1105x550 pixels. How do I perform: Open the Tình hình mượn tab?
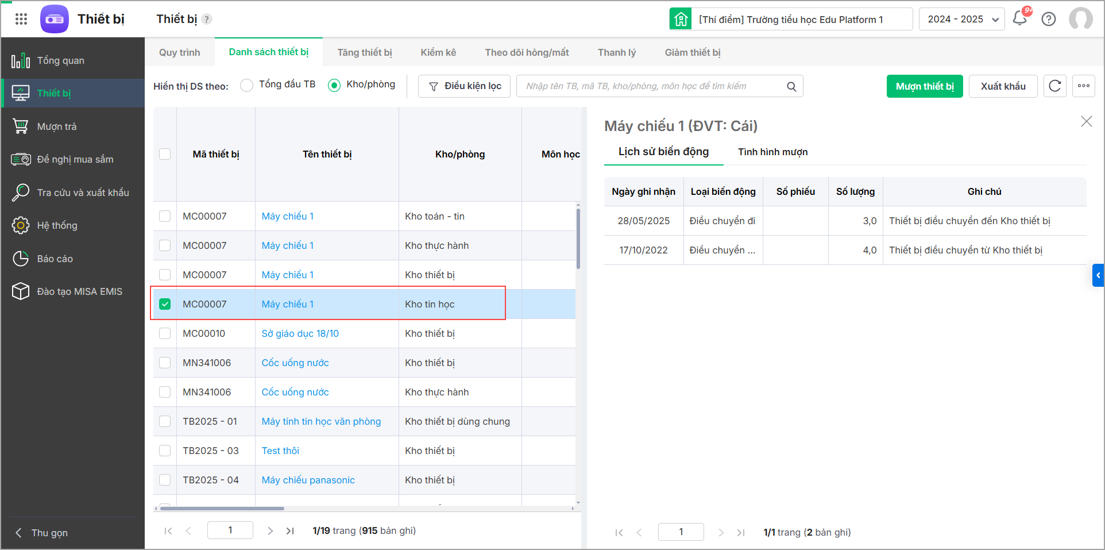772,152
